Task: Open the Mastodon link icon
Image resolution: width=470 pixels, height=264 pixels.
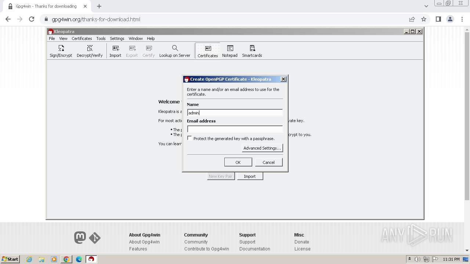Action: (80, 238)
